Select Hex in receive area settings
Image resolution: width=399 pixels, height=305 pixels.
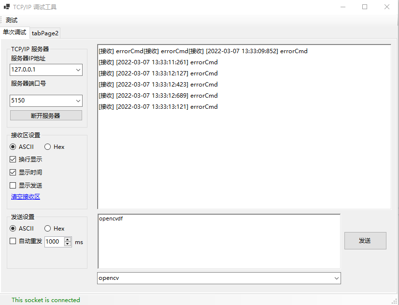(48, 147)
